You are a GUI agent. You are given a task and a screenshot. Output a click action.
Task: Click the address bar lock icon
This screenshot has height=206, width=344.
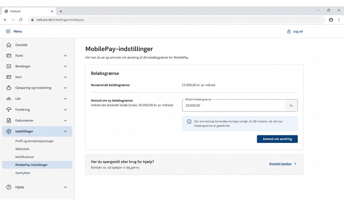tap(32, 20)
